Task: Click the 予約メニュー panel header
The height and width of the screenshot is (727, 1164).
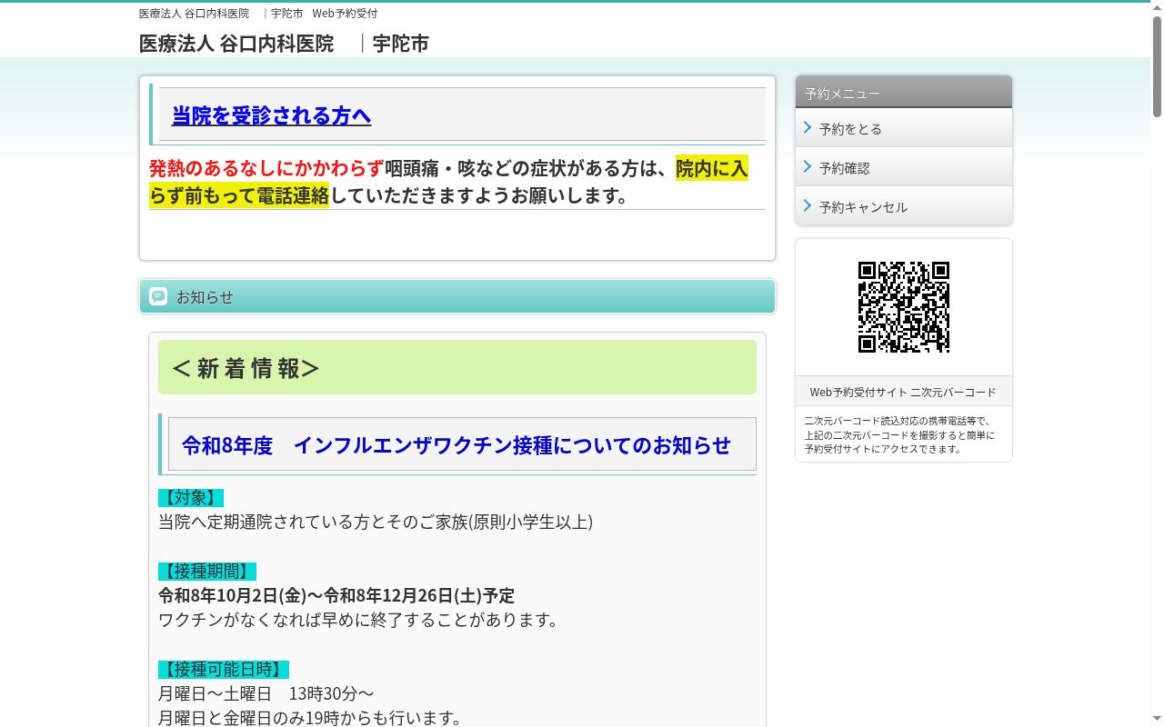Action: coord(904,92)
